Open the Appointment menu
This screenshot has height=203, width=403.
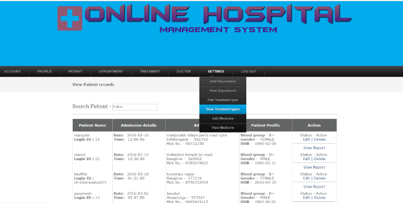pos(111,71)
